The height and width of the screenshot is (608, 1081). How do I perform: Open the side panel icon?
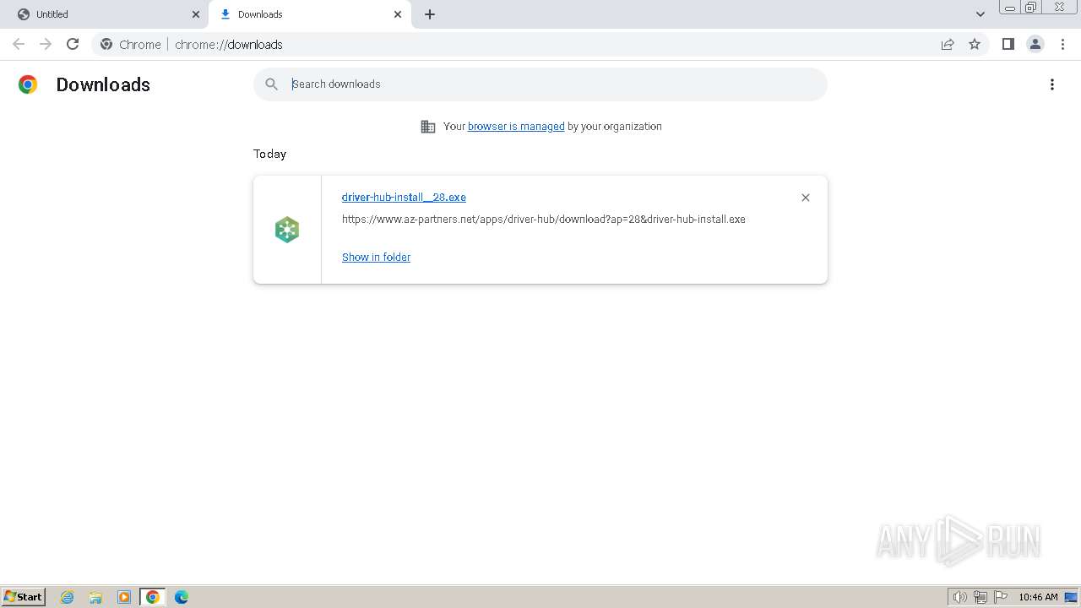(x=1008, y=44)
